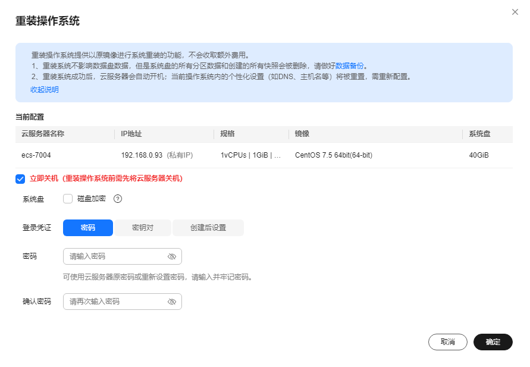Click the 系统盘 column header
Viewport: 530px width, 367px height.
479,134
